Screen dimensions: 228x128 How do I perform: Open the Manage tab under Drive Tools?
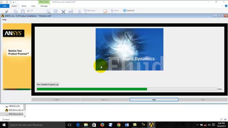tap(44, 6)
